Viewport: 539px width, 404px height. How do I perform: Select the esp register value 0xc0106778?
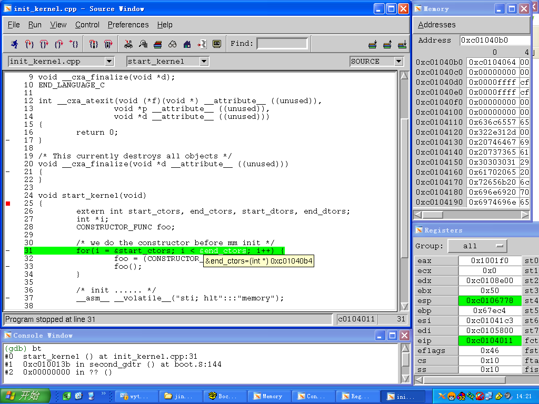click(490, 300)
